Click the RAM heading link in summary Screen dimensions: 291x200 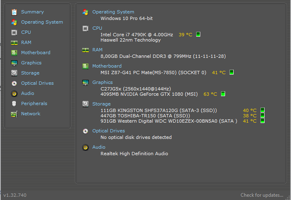[97, 50]
